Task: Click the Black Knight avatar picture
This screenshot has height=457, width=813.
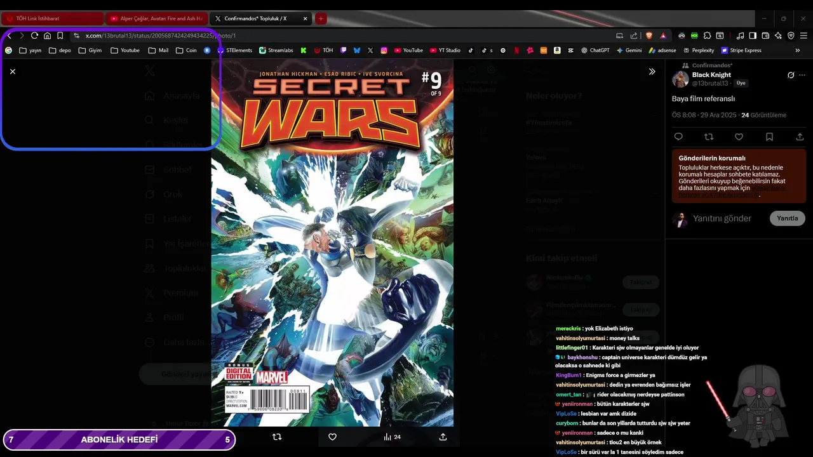Action: [x=680, y=79]
